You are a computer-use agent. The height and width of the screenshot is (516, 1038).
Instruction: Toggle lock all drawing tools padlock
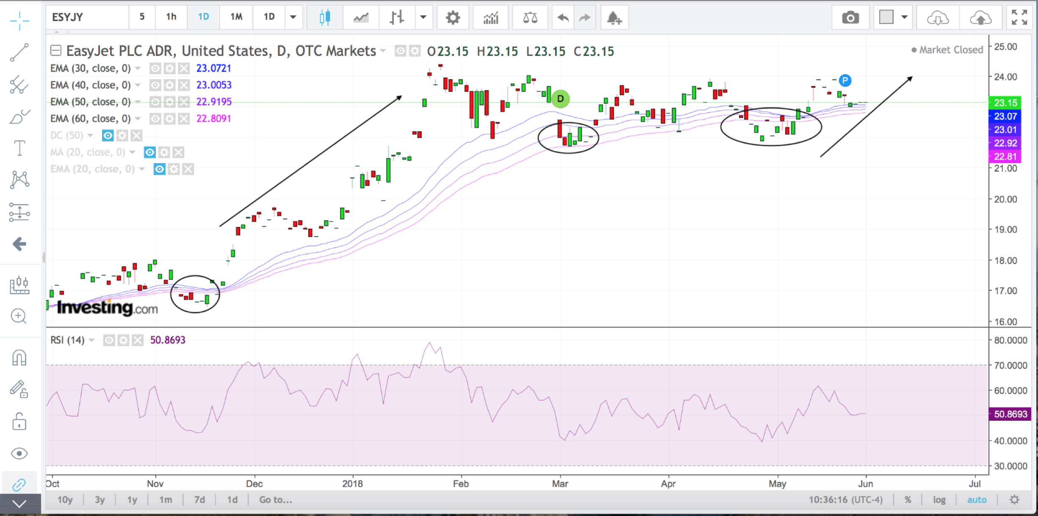click(19, 422)
